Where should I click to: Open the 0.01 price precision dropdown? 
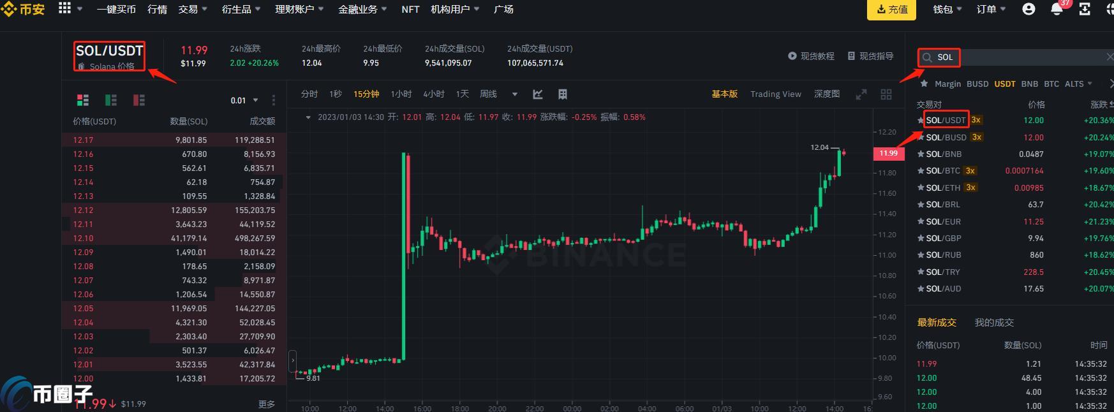[x=244, y=101]
